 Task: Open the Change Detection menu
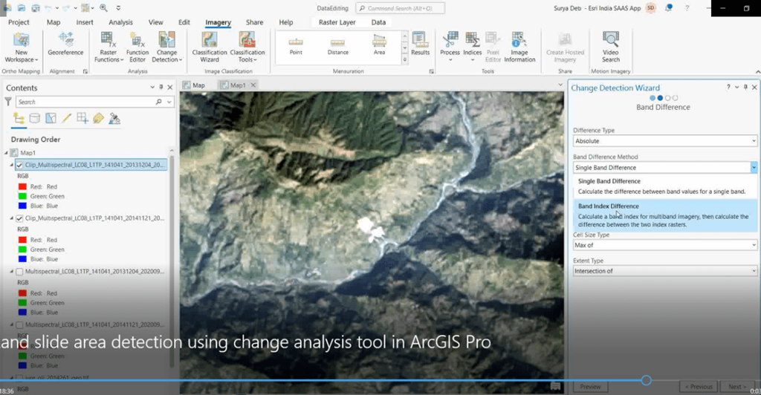click(x=166, y=47)
